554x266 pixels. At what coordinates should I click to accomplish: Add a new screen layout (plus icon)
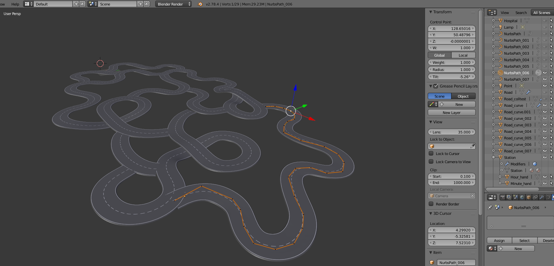tap(76, 4)
